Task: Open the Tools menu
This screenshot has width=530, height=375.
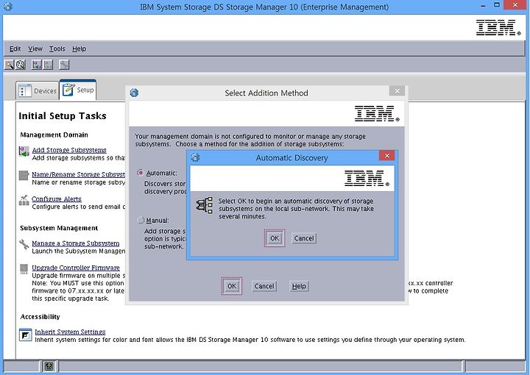Action: pyautogui.click(x=57, y=49)
